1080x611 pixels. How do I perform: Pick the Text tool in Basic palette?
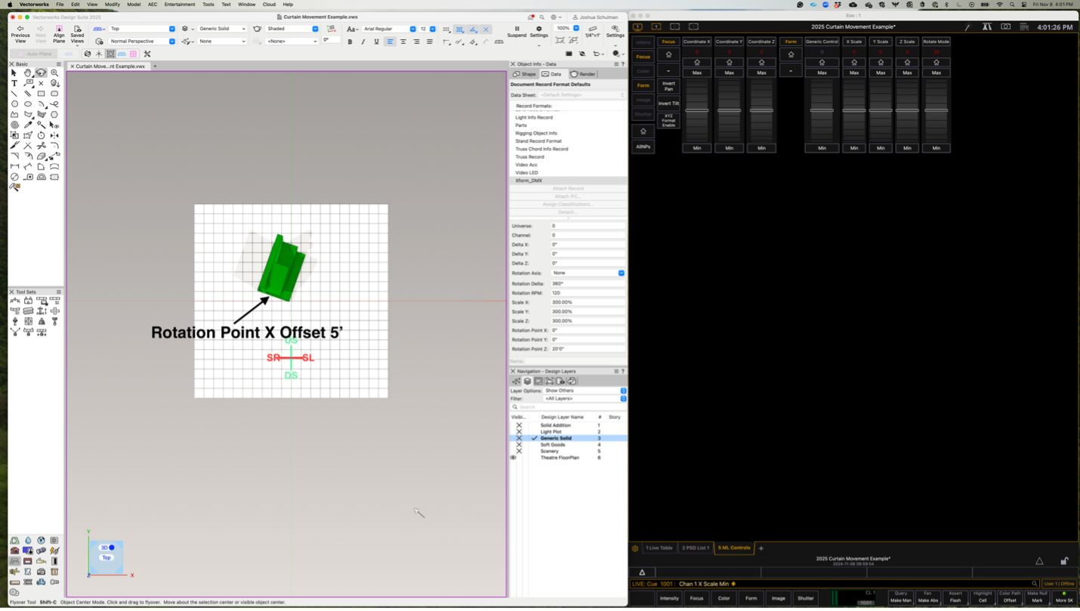tap(14, 83)
